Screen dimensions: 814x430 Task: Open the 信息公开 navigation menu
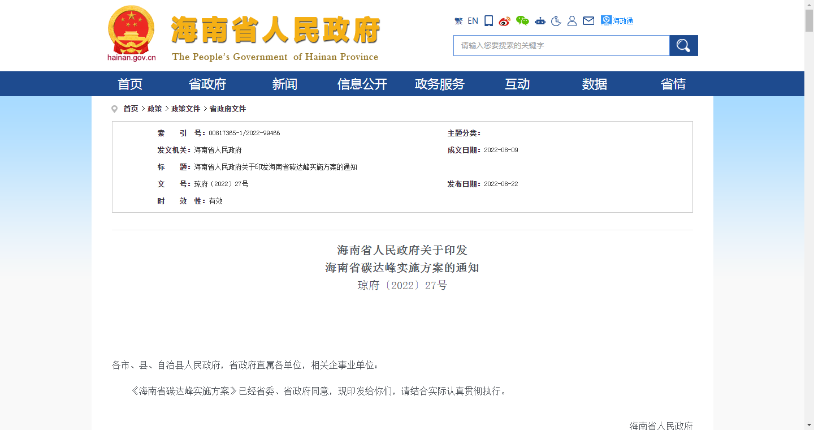[362, 84]
